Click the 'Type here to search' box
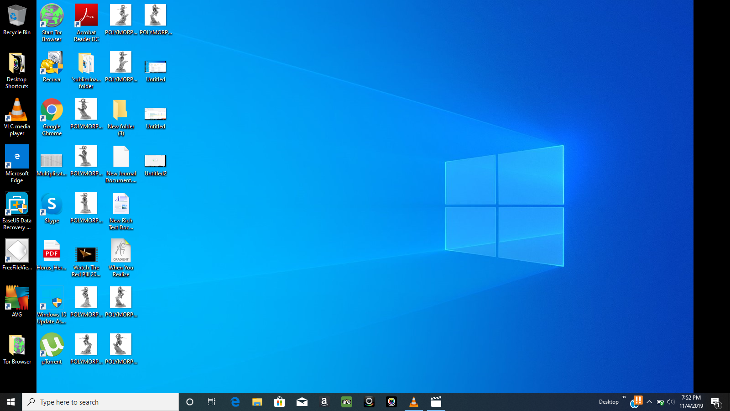 [100, 402]
